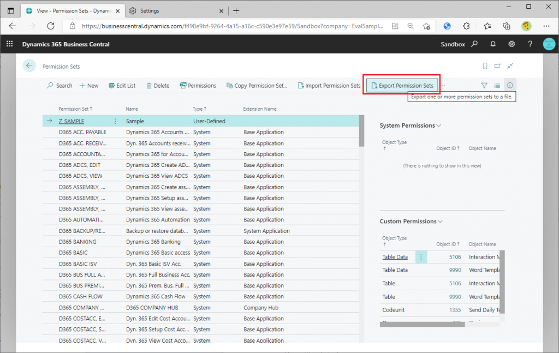Switch layout using the list view icon
This screenshot has height=353, width=559.
[497, 86]
